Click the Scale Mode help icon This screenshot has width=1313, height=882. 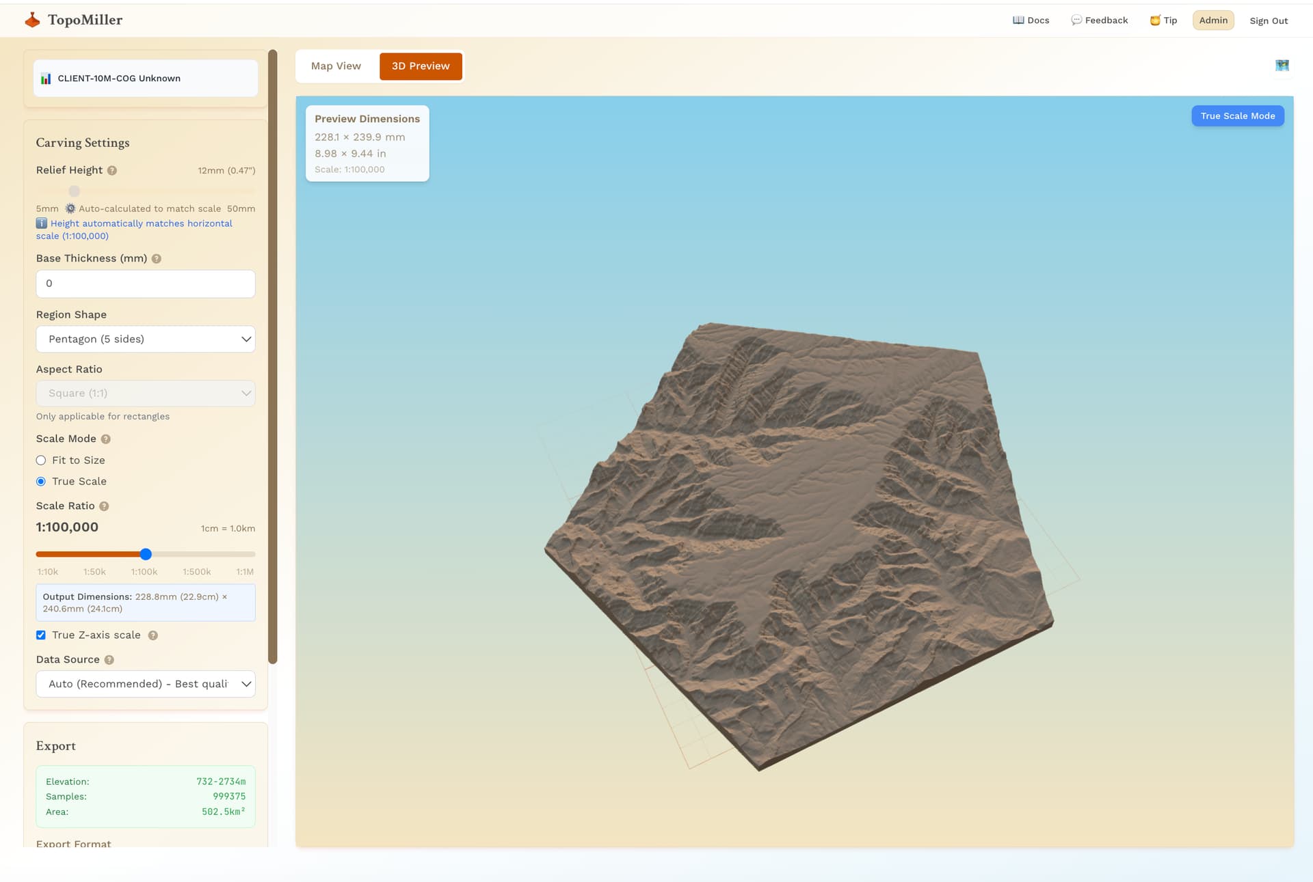pos(106,439)
